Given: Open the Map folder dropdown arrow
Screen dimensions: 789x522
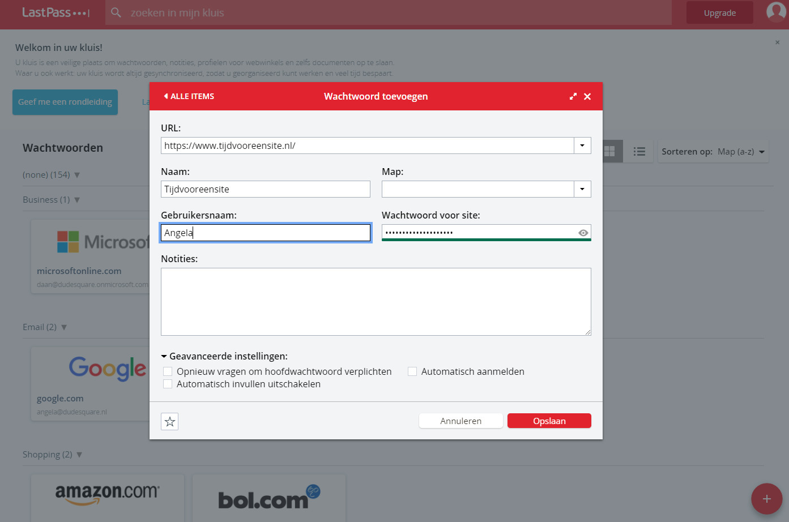Looking at the screenshot, I should click(x=582, y=189).
